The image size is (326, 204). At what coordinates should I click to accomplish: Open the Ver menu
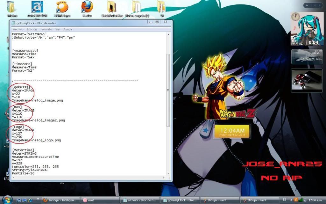click(x=58, y=29)
